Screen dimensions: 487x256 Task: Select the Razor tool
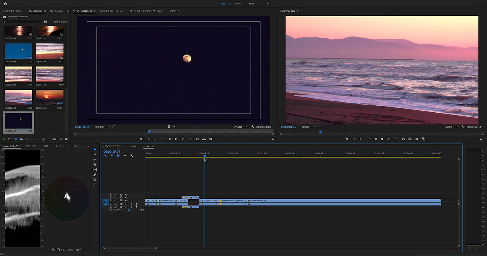click(95, 165)
